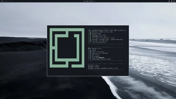Screen dimensions: 176x99
Task: Click the refresh icon beside the Update line
Action: 89,68
